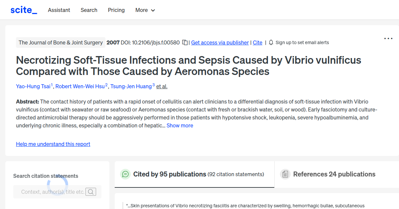Open the Assistant menu item
This screenshot has height=209, width=399.
pyautogui.click(x=59, y=10)
